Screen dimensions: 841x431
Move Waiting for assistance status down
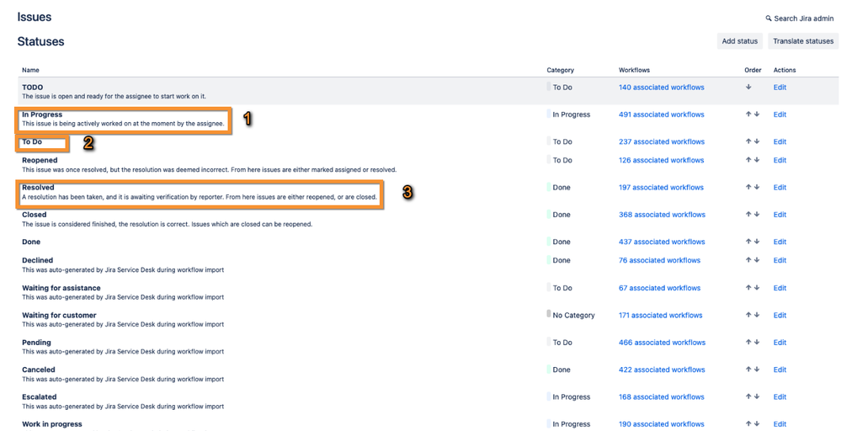click(x=757, y=288)
